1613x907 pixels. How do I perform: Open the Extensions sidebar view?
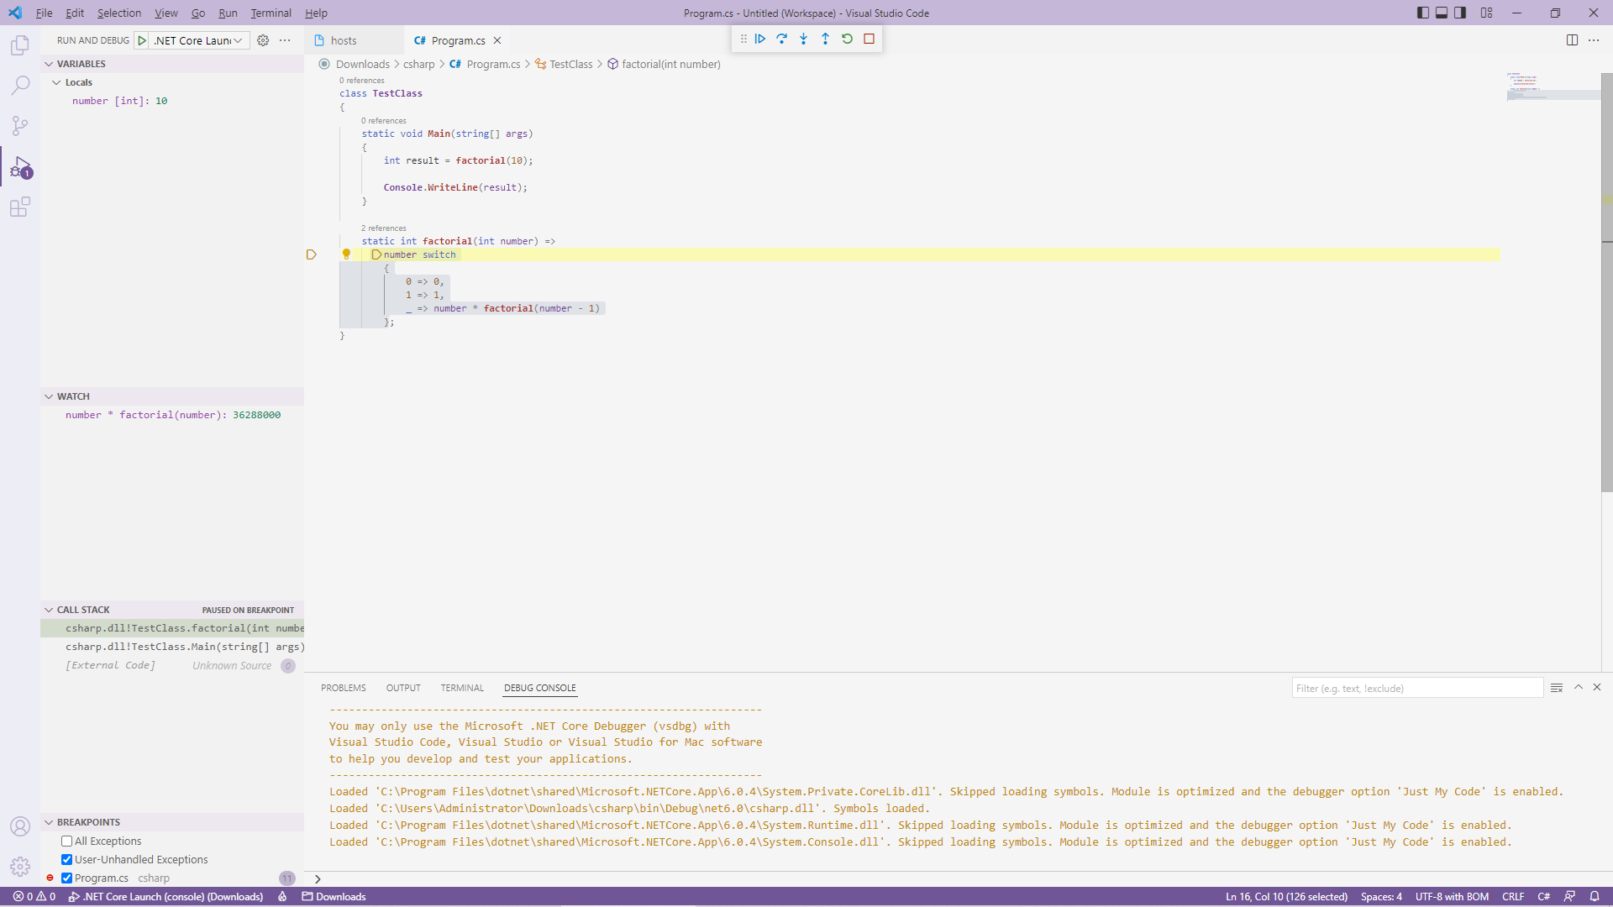(20, 207)
